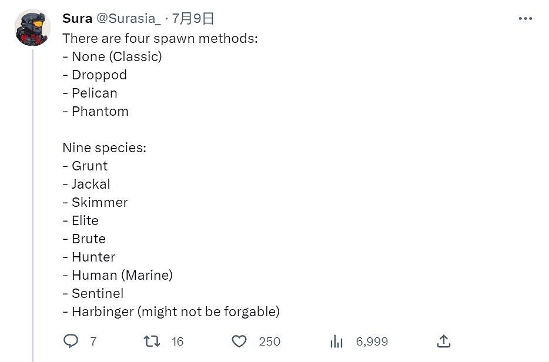549x362 pixels.
Task: Click the vertical thread line below avatar
Action: [33, 206]
